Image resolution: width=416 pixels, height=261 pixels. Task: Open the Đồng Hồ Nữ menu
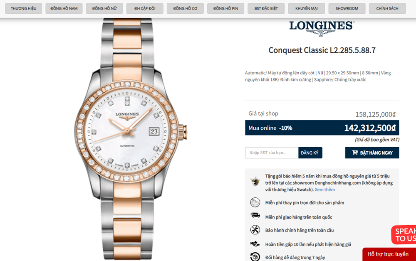104,8
